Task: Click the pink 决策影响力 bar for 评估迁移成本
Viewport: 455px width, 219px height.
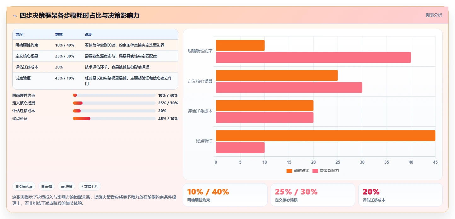Action: coord(265,118)
